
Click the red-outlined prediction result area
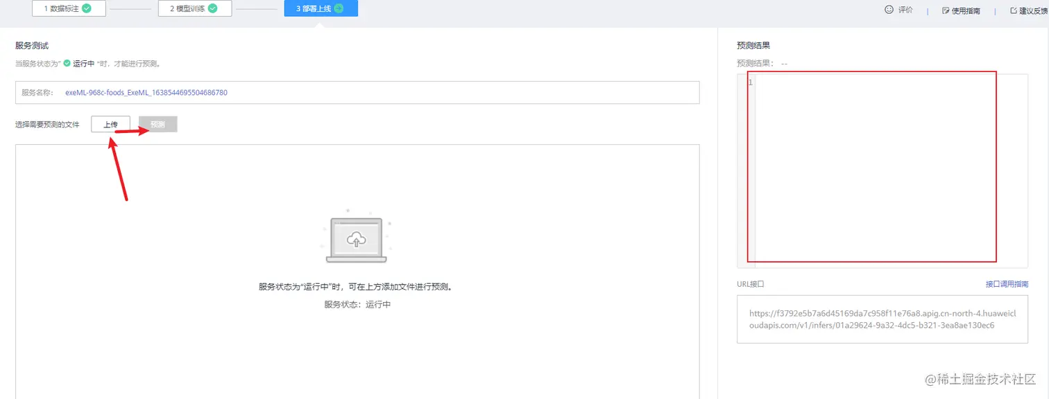coord(871,166)
